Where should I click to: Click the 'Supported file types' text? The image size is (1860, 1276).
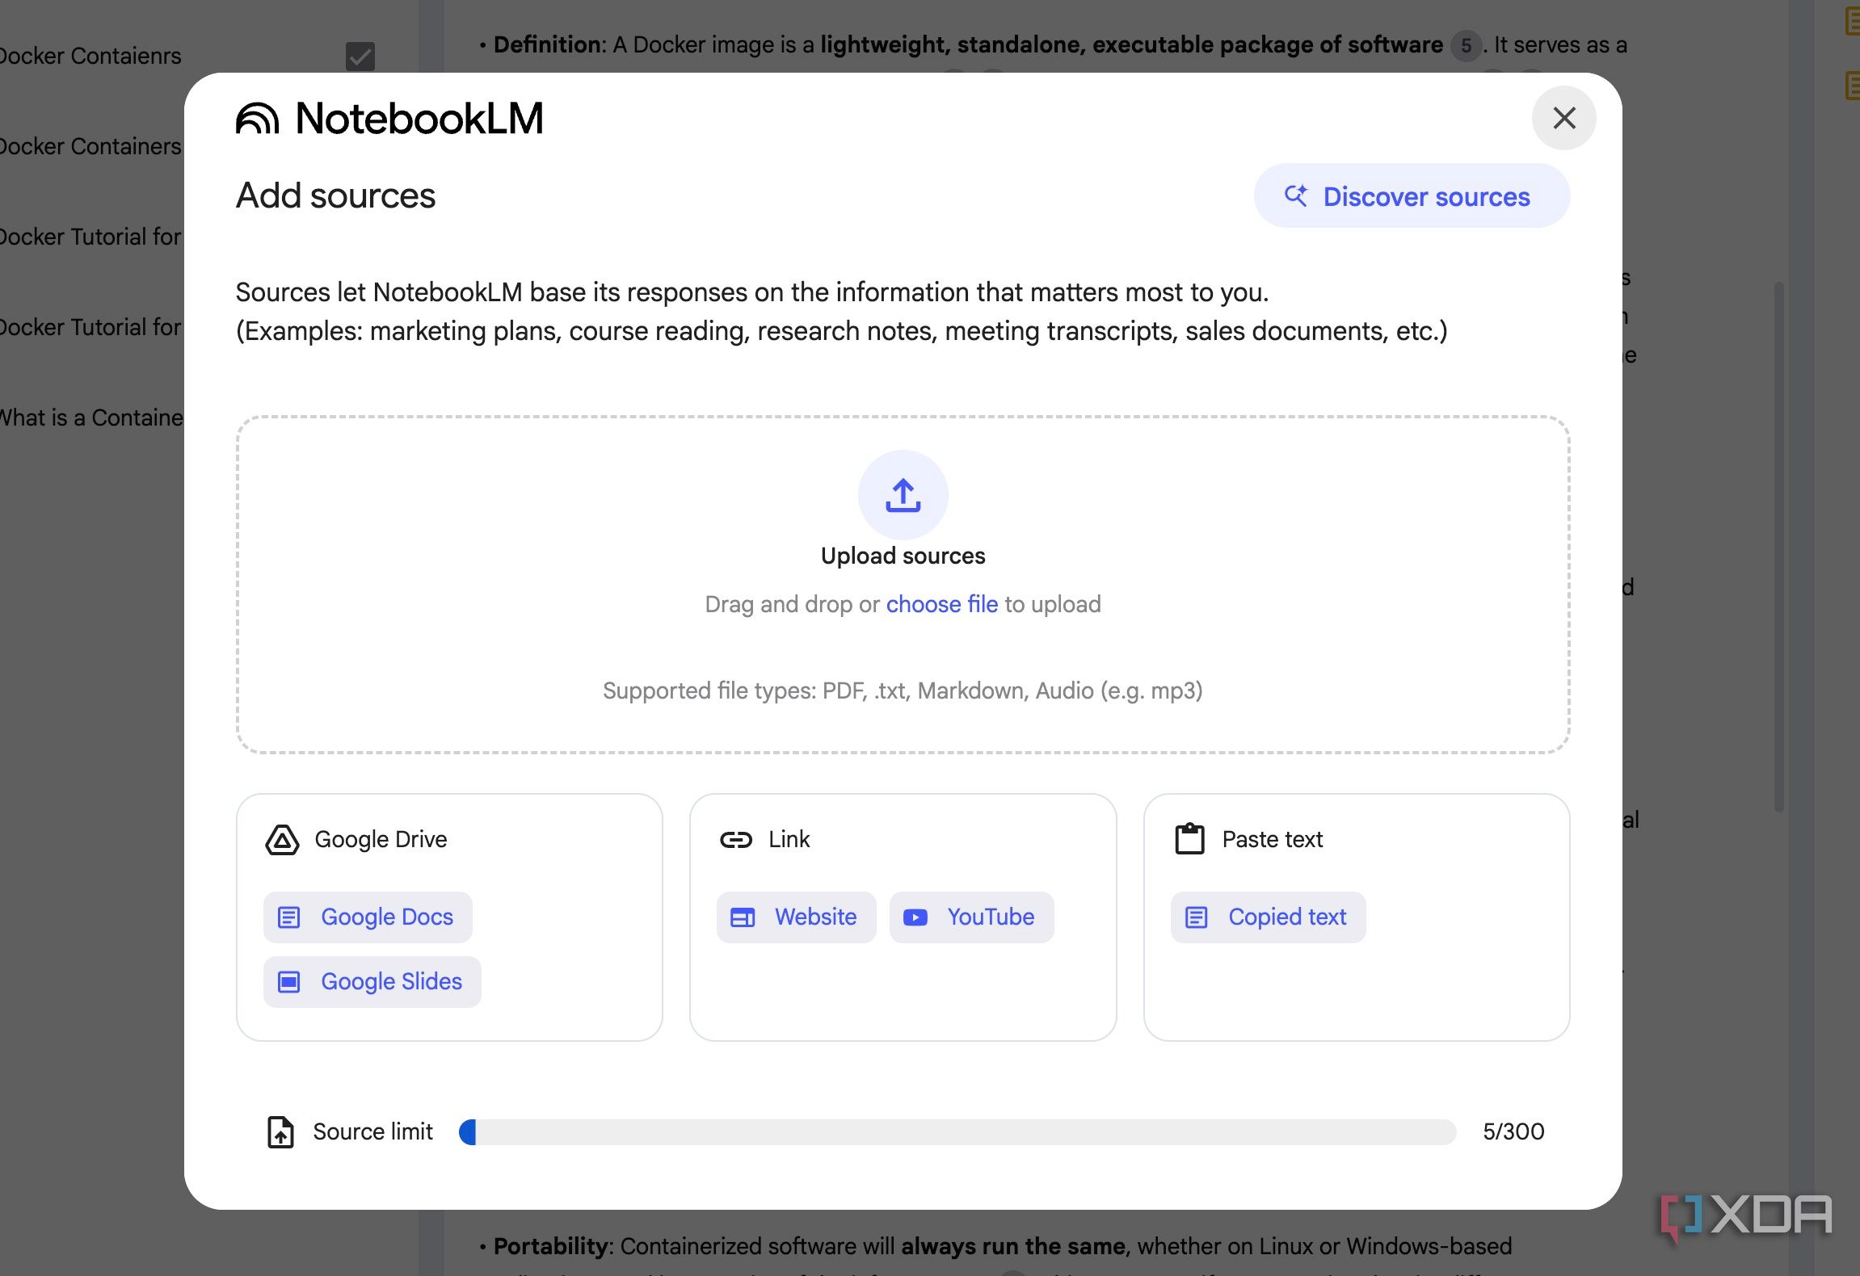[903, 690]
